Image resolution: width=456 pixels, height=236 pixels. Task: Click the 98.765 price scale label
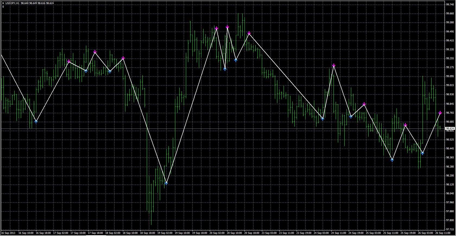pos(450,113)
